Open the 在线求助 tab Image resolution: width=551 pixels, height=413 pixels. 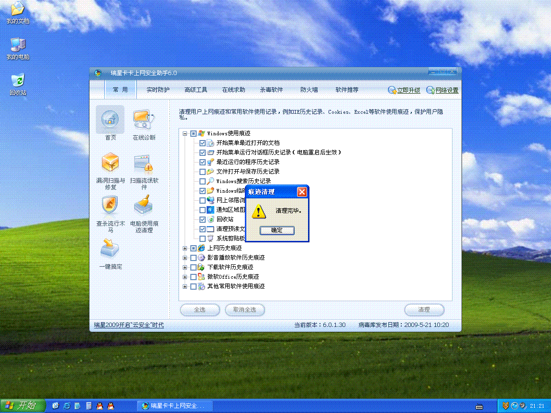(234, 90)
